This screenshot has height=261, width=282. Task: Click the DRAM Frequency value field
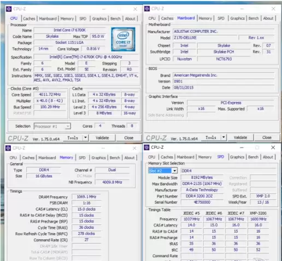click(x=86, y=197)
